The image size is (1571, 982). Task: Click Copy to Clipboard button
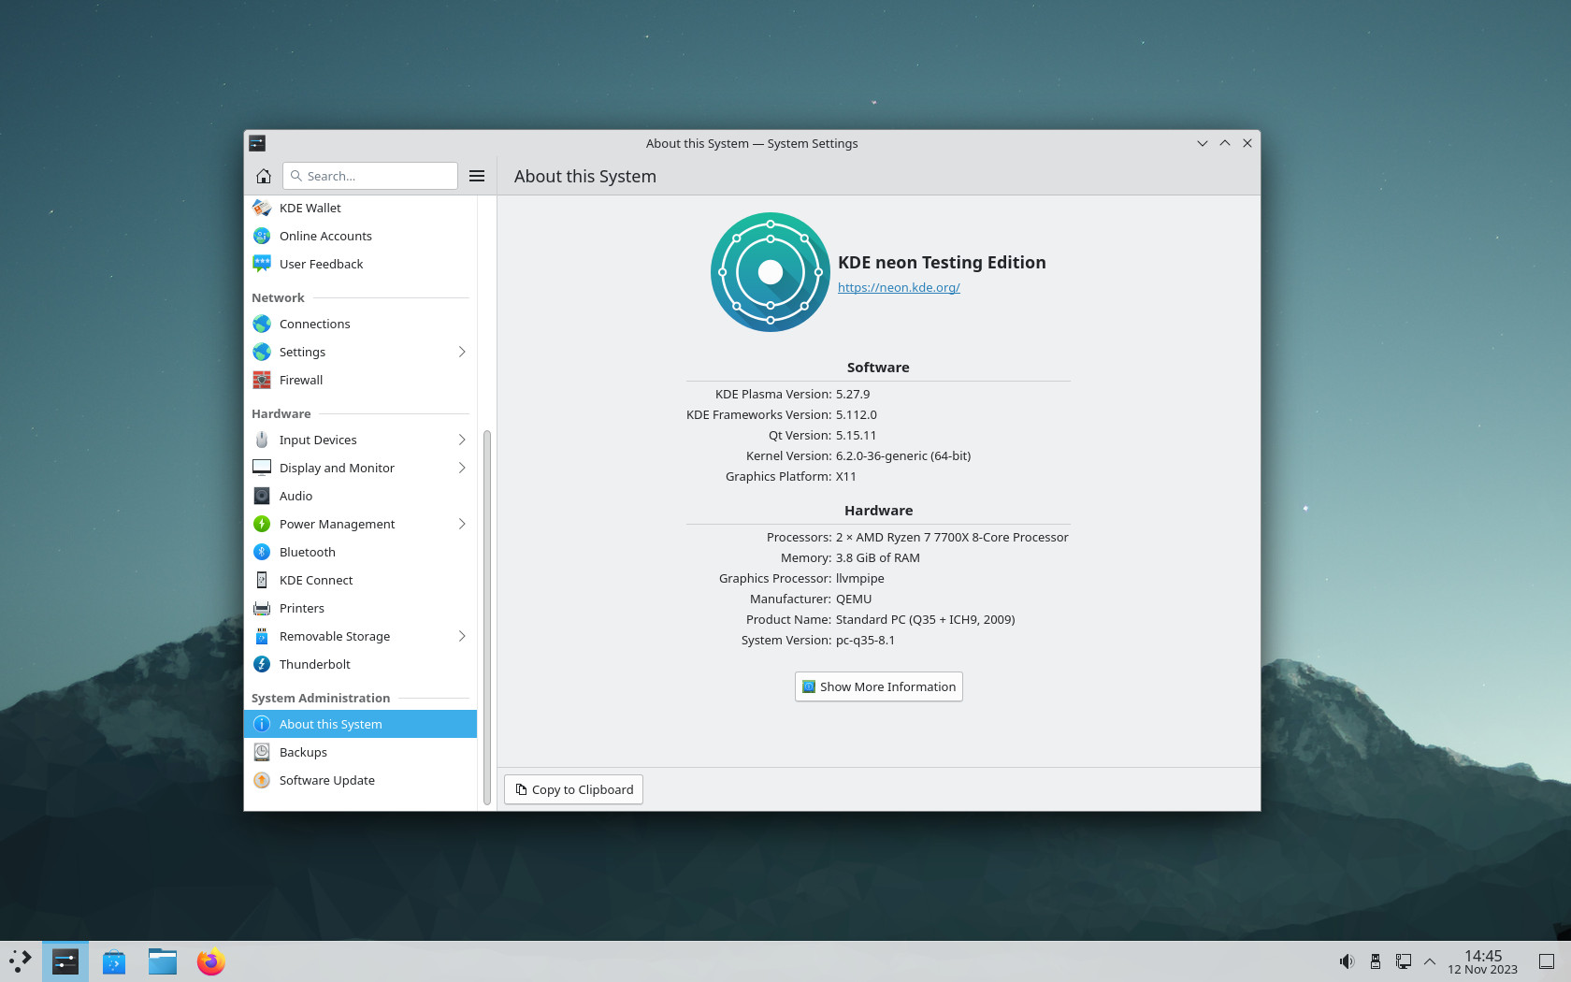573,789
